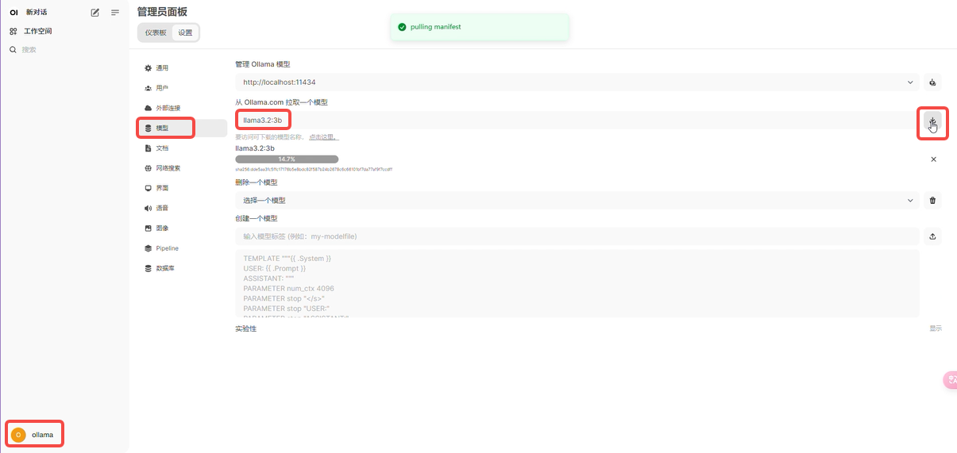The height and width of the screenshot is (453, 957).
Task: Open the 工作空间 workspace
Action: pyautogui.click(x=37, y=31)
